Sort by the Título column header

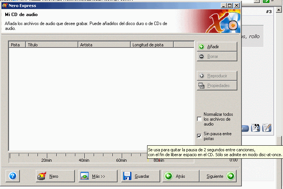[x=52, y=45]
